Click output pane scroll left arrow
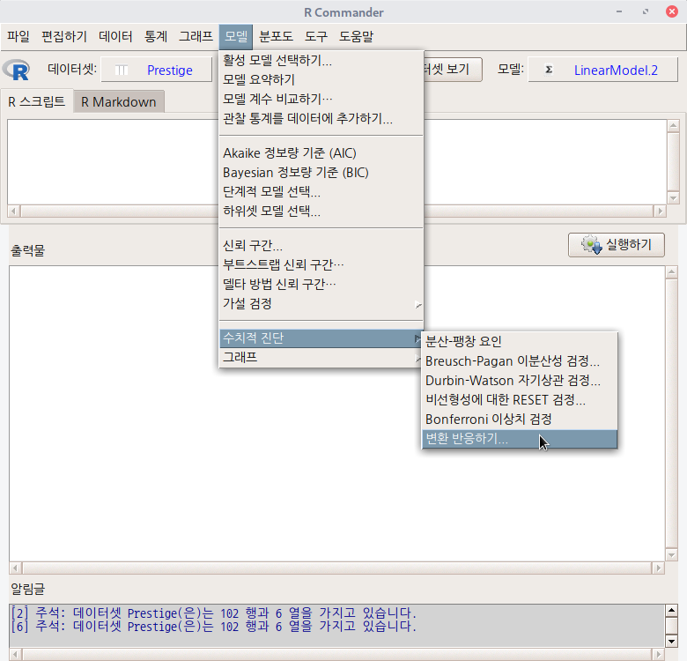This screenshot has width=687, height=661. [x=15, y=568]
